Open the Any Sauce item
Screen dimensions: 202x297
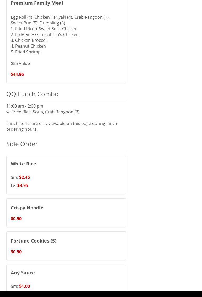tap(23, 273)
